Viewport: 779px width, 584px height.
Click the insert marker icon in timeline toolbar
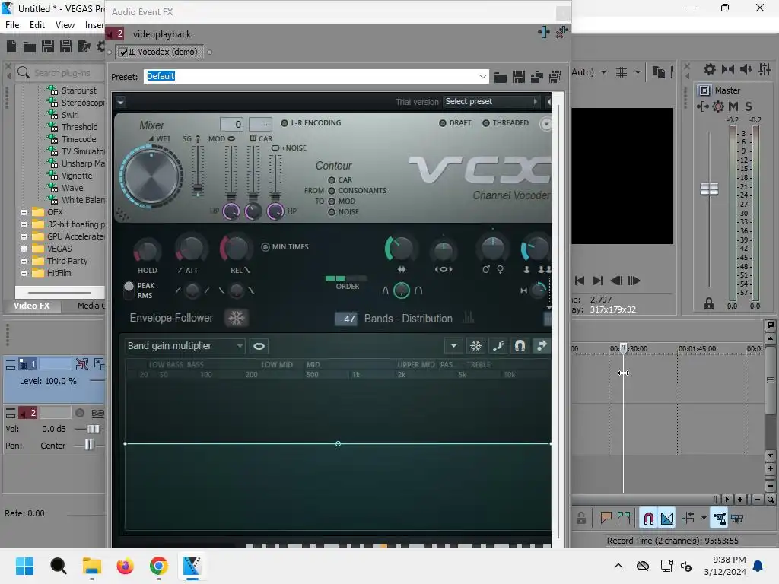(x=606, y=519)
